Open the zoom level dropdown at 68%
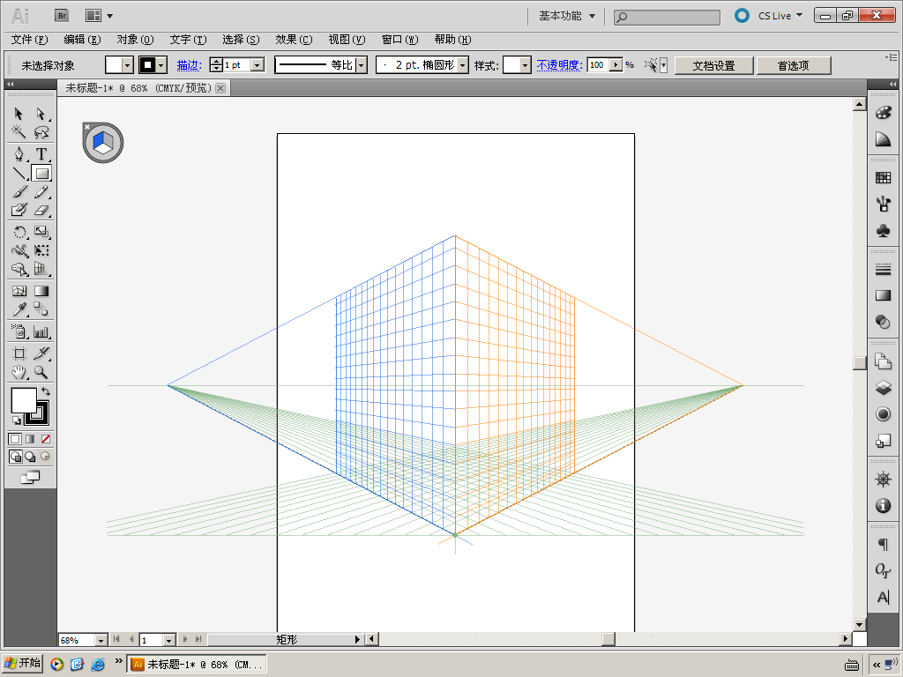The image size is (903, 677). click(x=100, y=640)
